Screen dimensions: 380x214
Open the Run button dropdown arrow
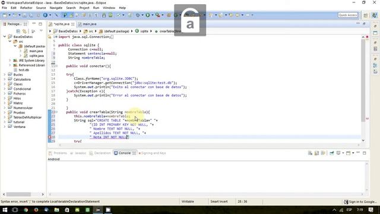(152, 15)
